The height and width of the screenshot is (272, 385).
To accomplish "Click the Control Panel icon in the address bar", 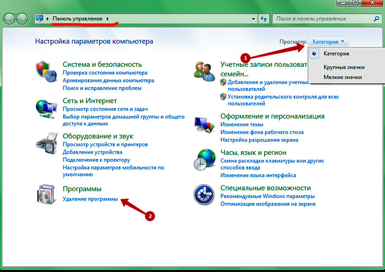I will (x=40, y=18).
